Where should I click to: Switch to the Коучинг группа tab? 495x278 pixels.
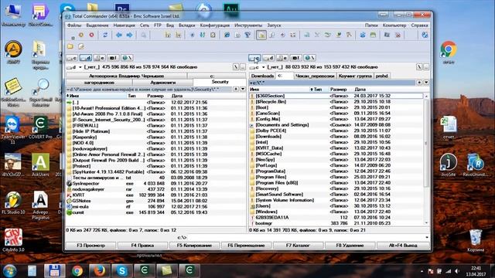pos(355,76)
